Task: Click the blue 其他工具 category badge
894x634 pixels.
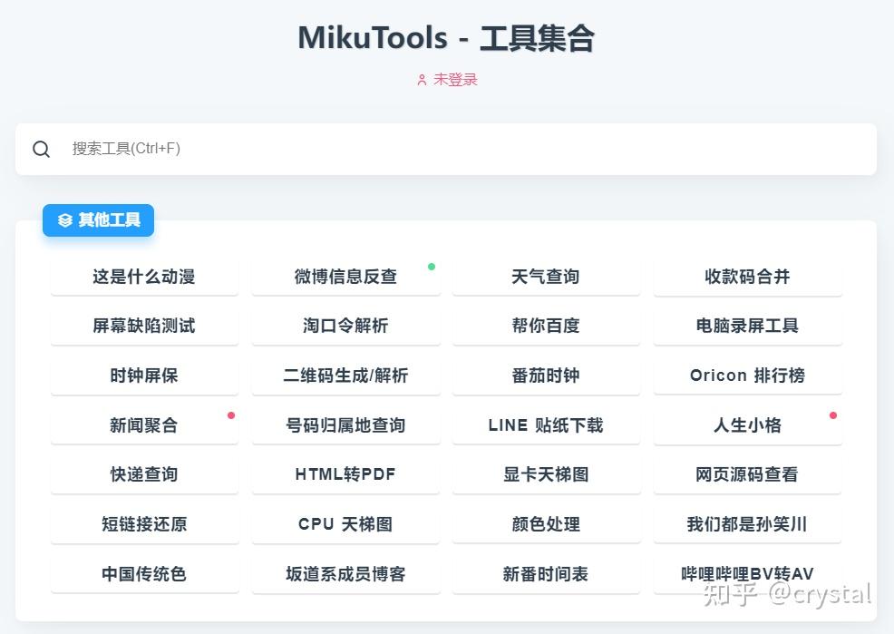Action: pos(98,220)
